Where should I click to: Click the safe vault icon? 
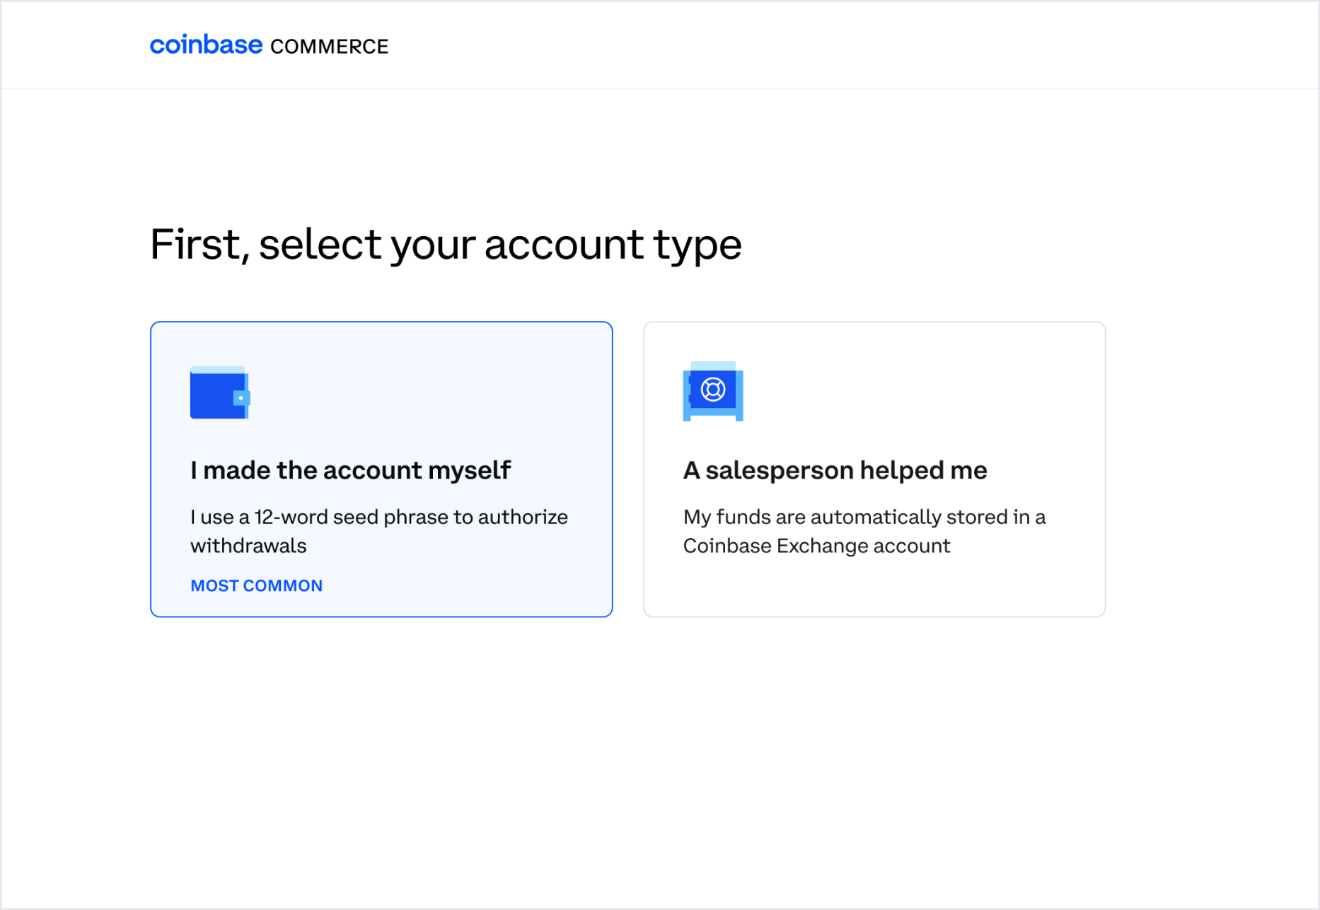click(712, 391)
